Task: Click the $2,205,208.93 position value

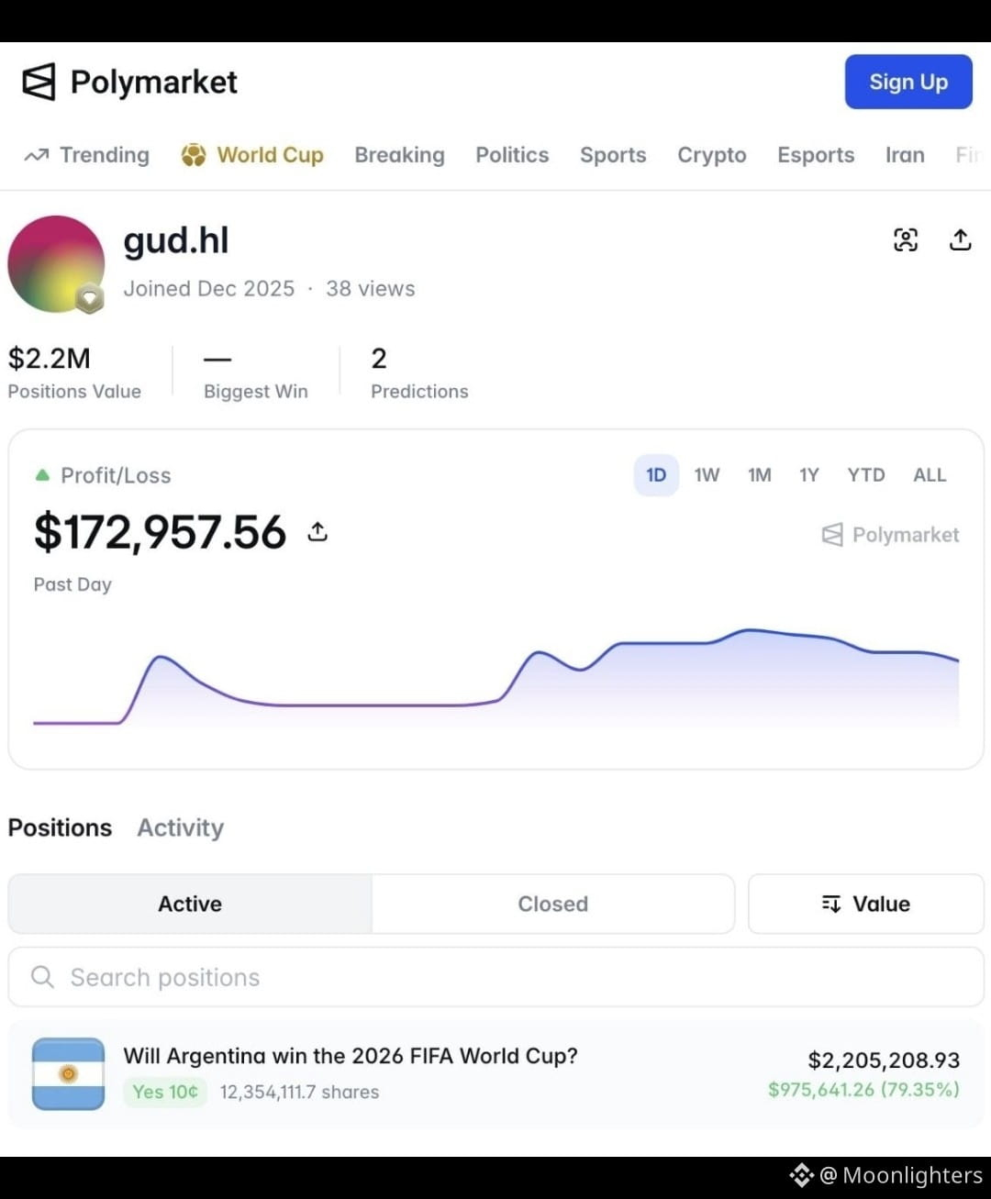Action: (884, 1060)
